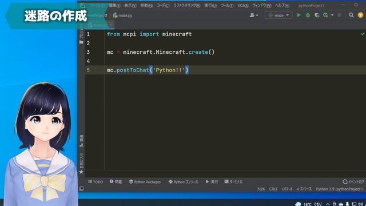Expand the profiler dropdown arrow
This screenshot has width=366, height=206.
tap(332, 15)
